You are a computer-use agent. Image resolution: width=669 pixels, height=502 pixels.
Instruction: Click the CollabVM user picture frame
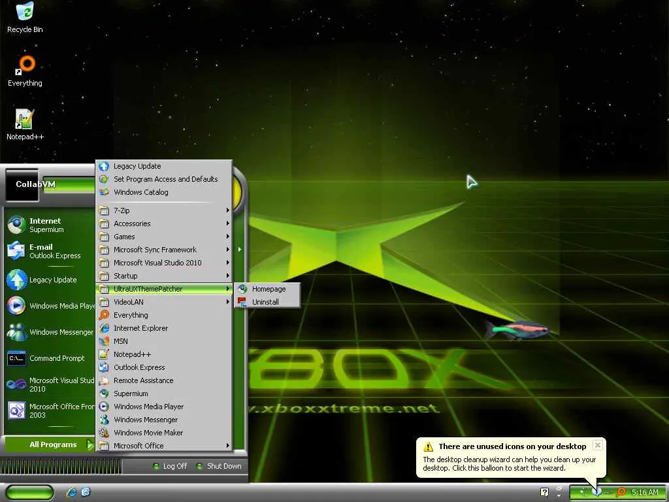click(22, 185)
